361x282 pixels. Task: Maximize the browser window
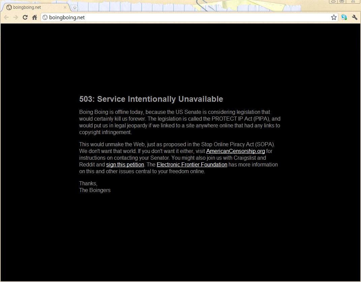(342, 2)
